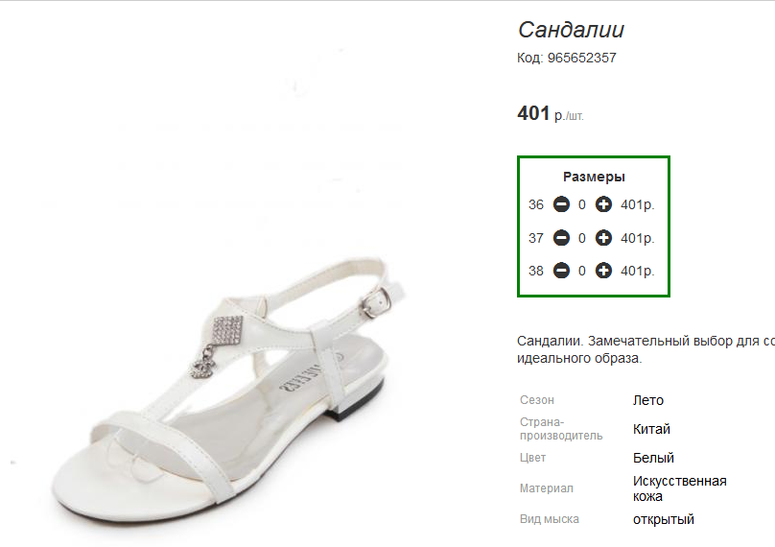Select the quantity value for size 36
775x547 pixels.
582,204
